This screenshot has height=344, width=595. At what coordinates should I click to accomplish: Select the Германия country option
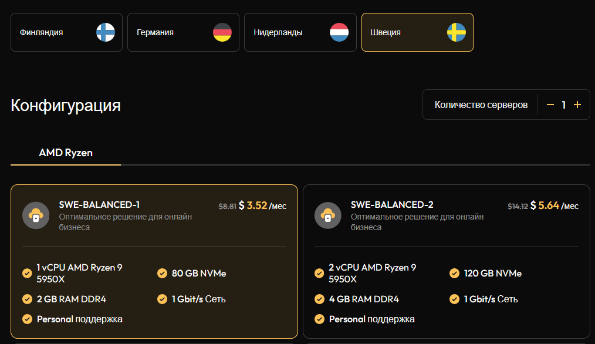pyautogui.click(x=183, y=32)
